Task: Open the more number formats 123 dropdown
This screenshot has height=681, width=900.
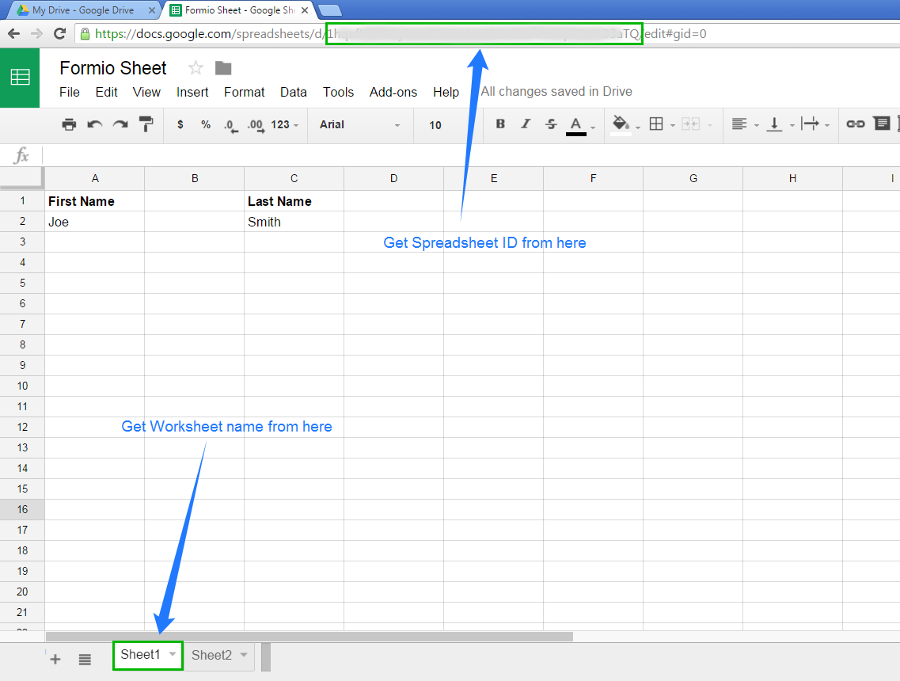Action: (285, 124)
